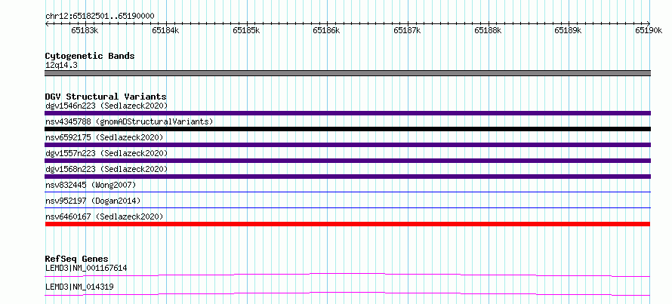Screen dimensions: 672x304
Task: Click the Cytogenetic Bands track heading
Action: 90,56
